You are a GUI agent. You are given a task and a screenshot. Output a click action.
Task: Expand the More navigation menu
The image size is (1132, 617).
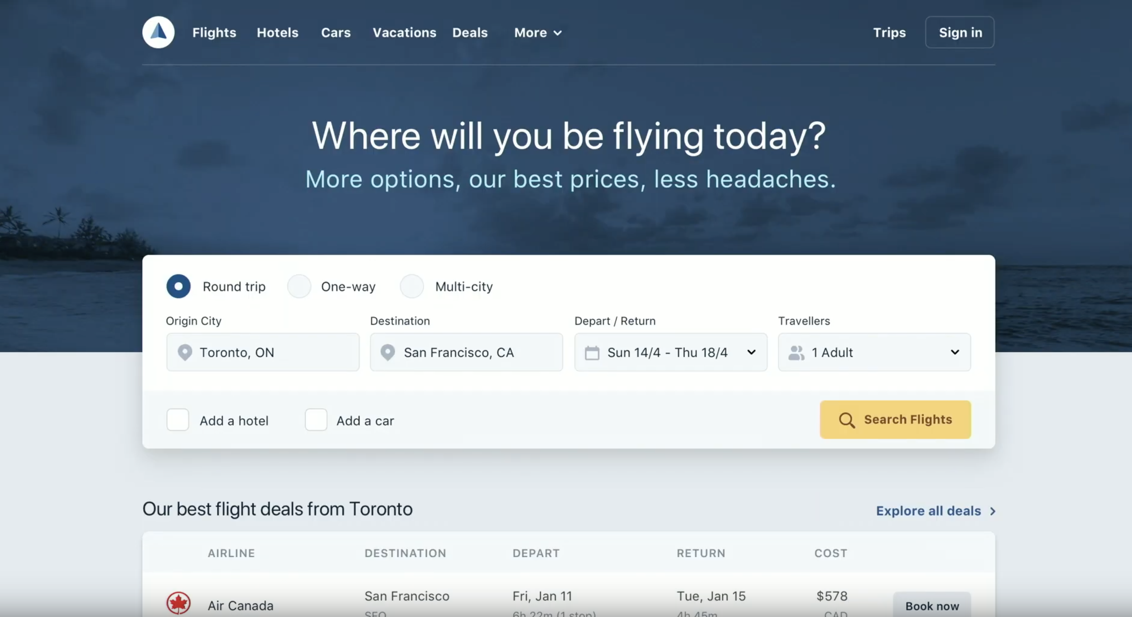click(x=538, y=33)
